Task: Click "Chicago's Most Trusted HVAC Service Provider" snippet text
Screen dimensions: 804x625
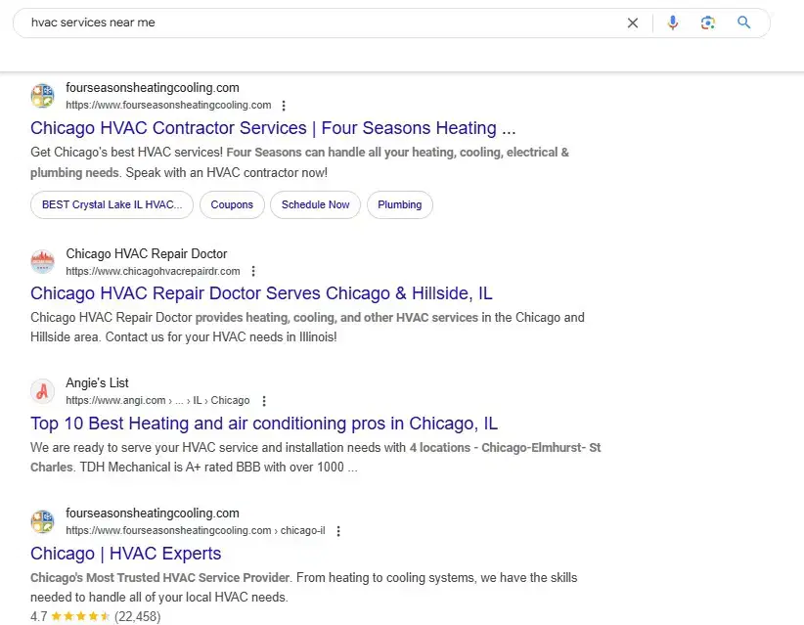Action: point(160,578)
